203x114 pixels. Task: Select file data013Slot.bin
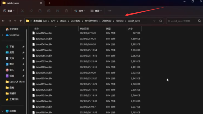coord(44,96)
